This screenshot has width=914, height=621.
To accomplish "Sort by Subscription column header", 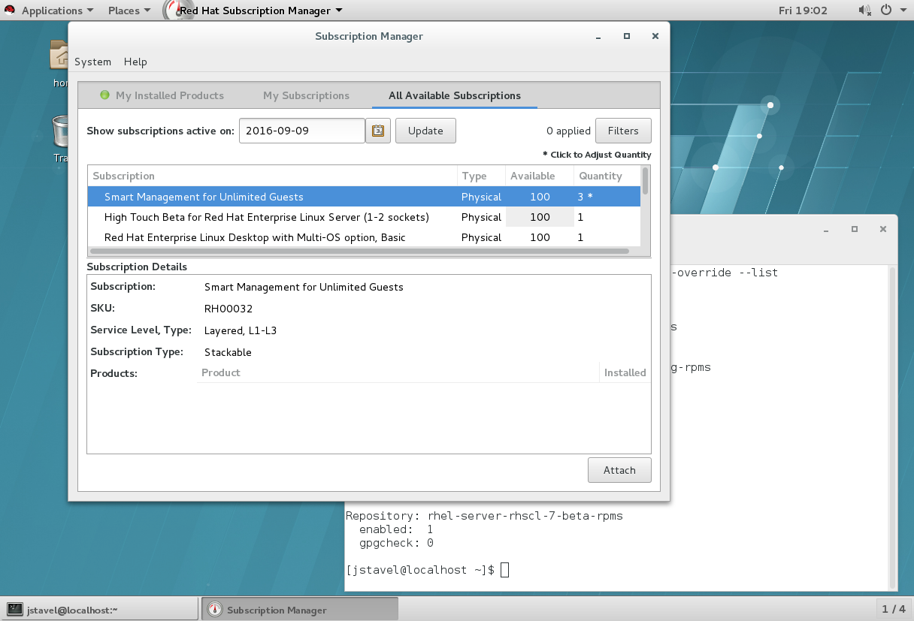I will [272, 176].
